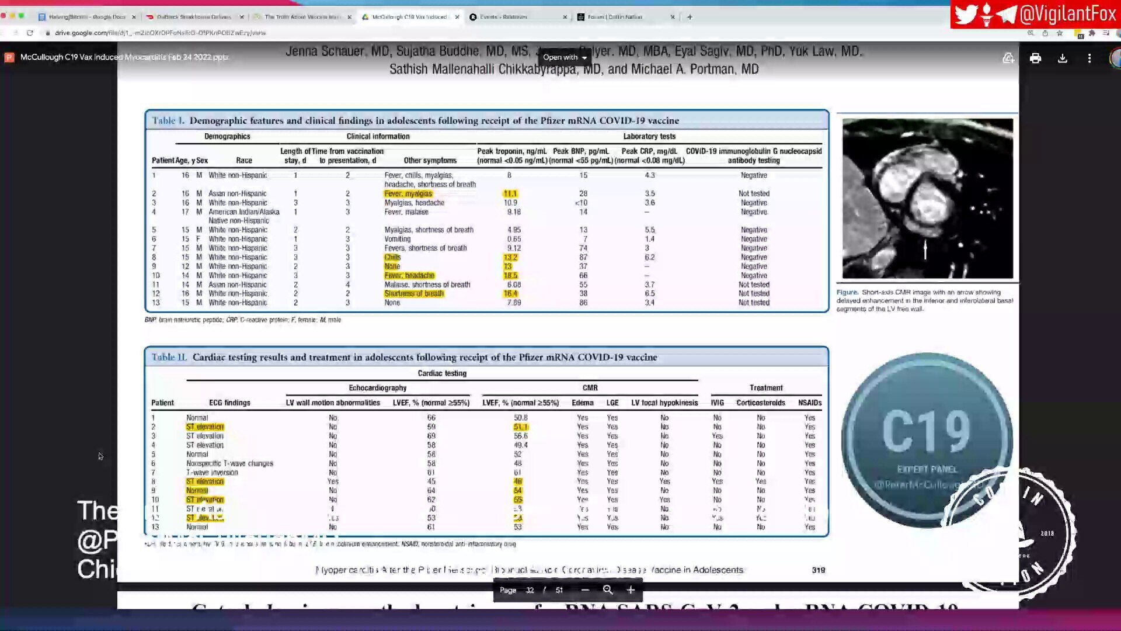Bookmark this page with the star icon
Screen dimensions: 1121x631
pyautogui.click(x=1060, y=33)
